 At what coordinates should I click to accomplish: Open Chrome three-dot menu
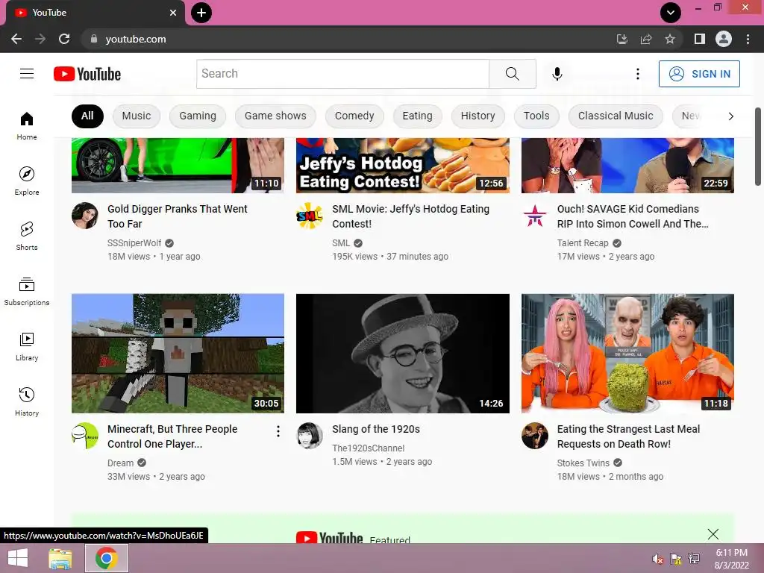tap(748, 39)
